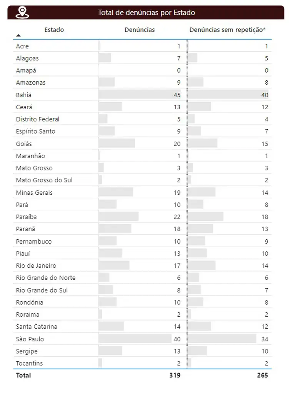The image size is (290, 394).
Task: Sort by Denúncias sem repetição header
Action: (x=227, y=30)
